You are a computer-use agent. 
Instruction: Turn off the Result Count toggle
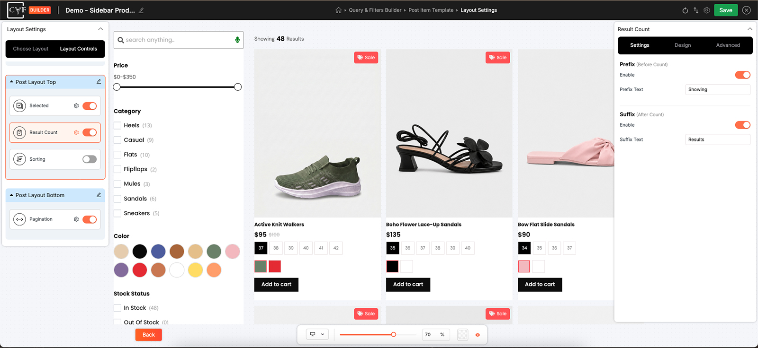point(90,133)
